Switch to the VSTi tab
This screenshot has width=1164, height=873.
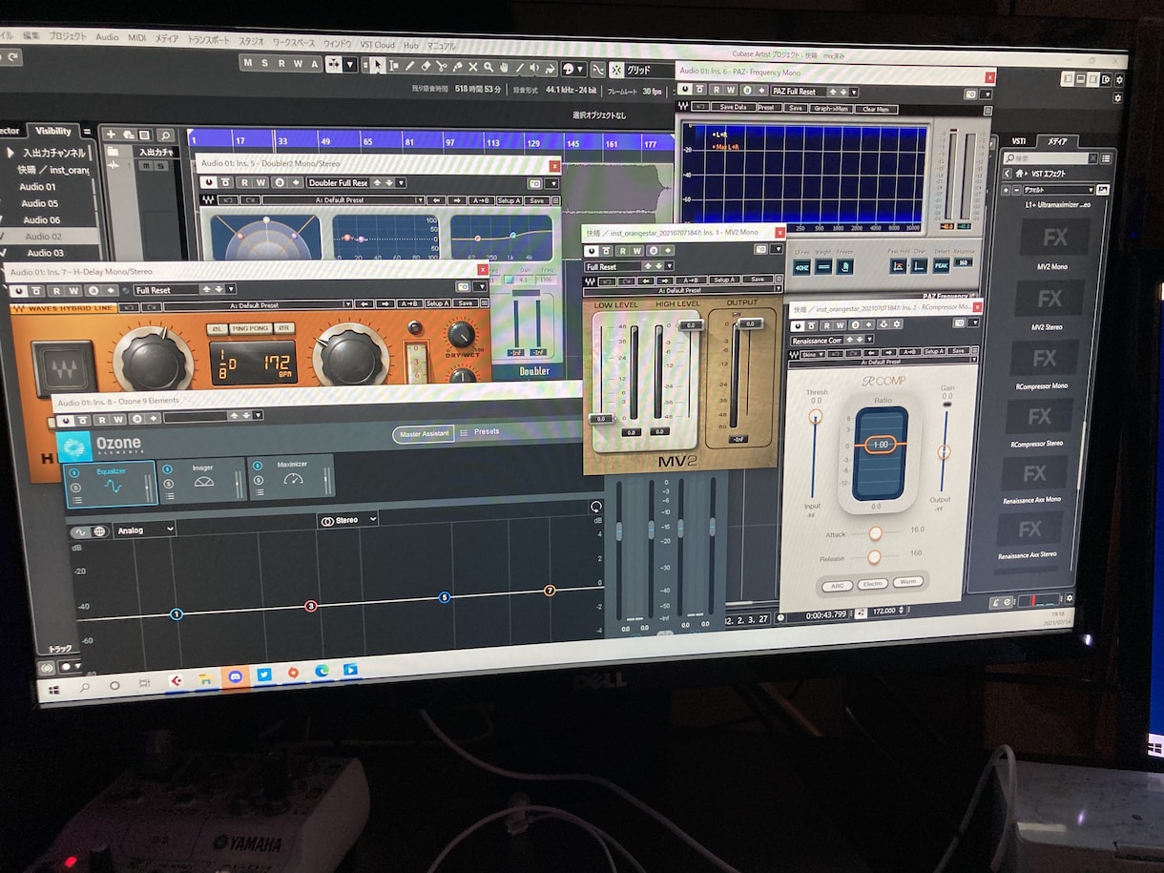point(1019,140)
